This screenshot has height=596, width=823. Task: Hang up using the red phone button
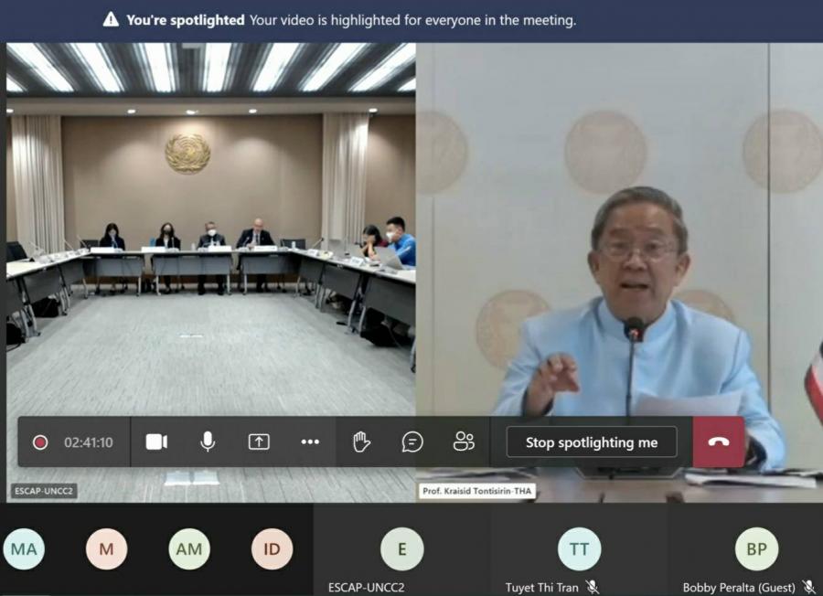click(719, 442)
